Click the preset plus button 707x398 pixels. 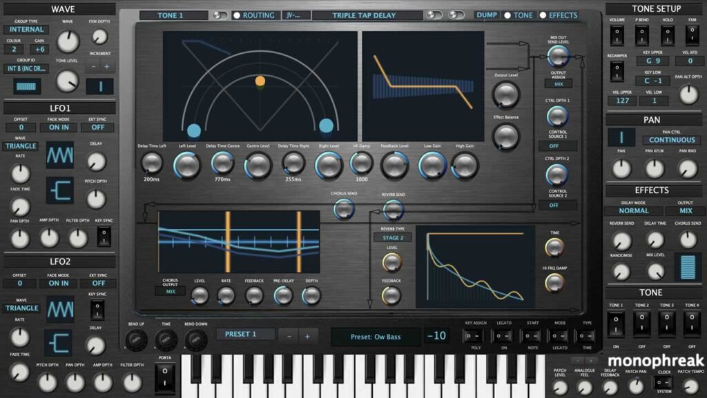(x=307, y=335)
